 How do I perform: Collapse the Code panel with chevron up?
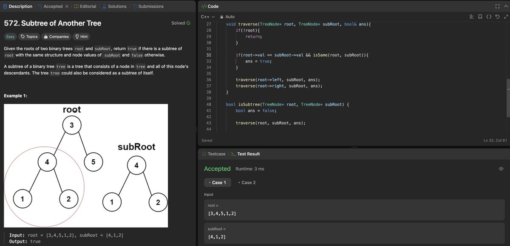506,6
